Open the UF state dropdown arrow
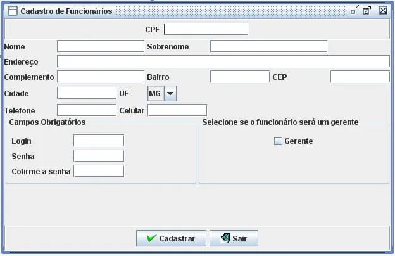 [x=170, y=93]
